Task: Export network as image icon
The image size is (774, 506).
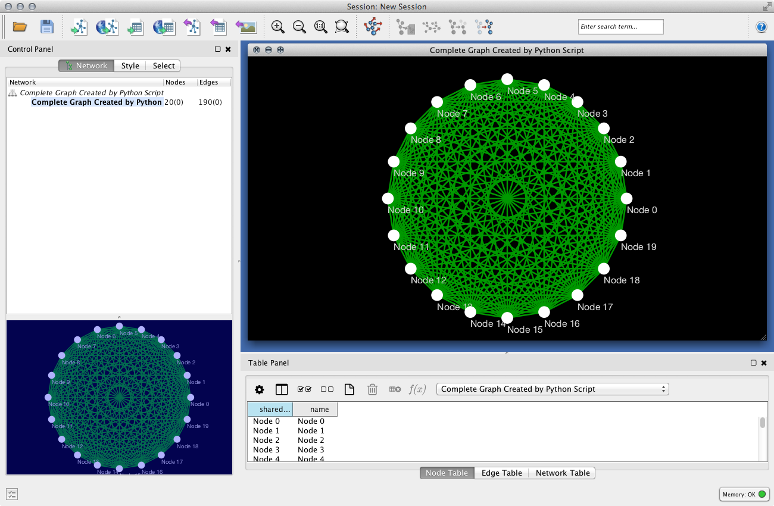Action: pyautogui.click(x=246, y=27)
